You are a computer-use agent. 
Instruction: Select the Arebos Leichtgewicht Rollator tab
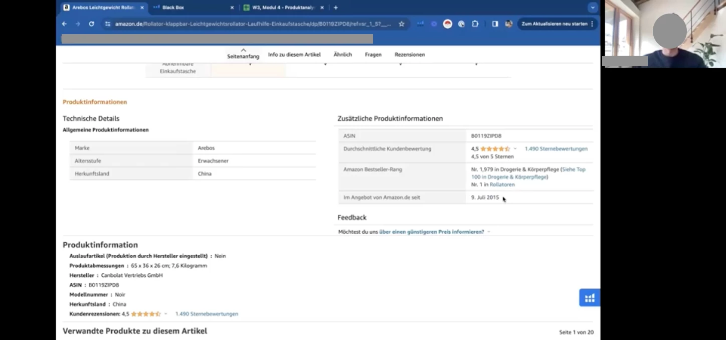(x=104, y=8)
